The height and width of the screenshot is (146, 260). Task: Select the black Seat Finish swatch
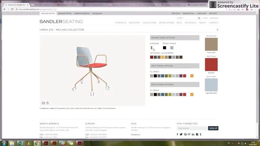[x=155, y=76]
